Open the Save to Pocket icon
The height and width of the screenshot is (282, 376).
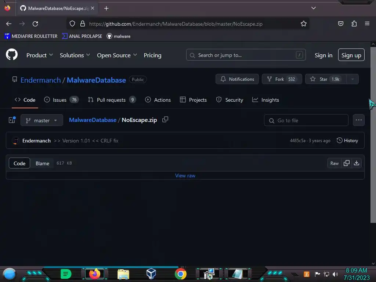(x=340, y=23)
